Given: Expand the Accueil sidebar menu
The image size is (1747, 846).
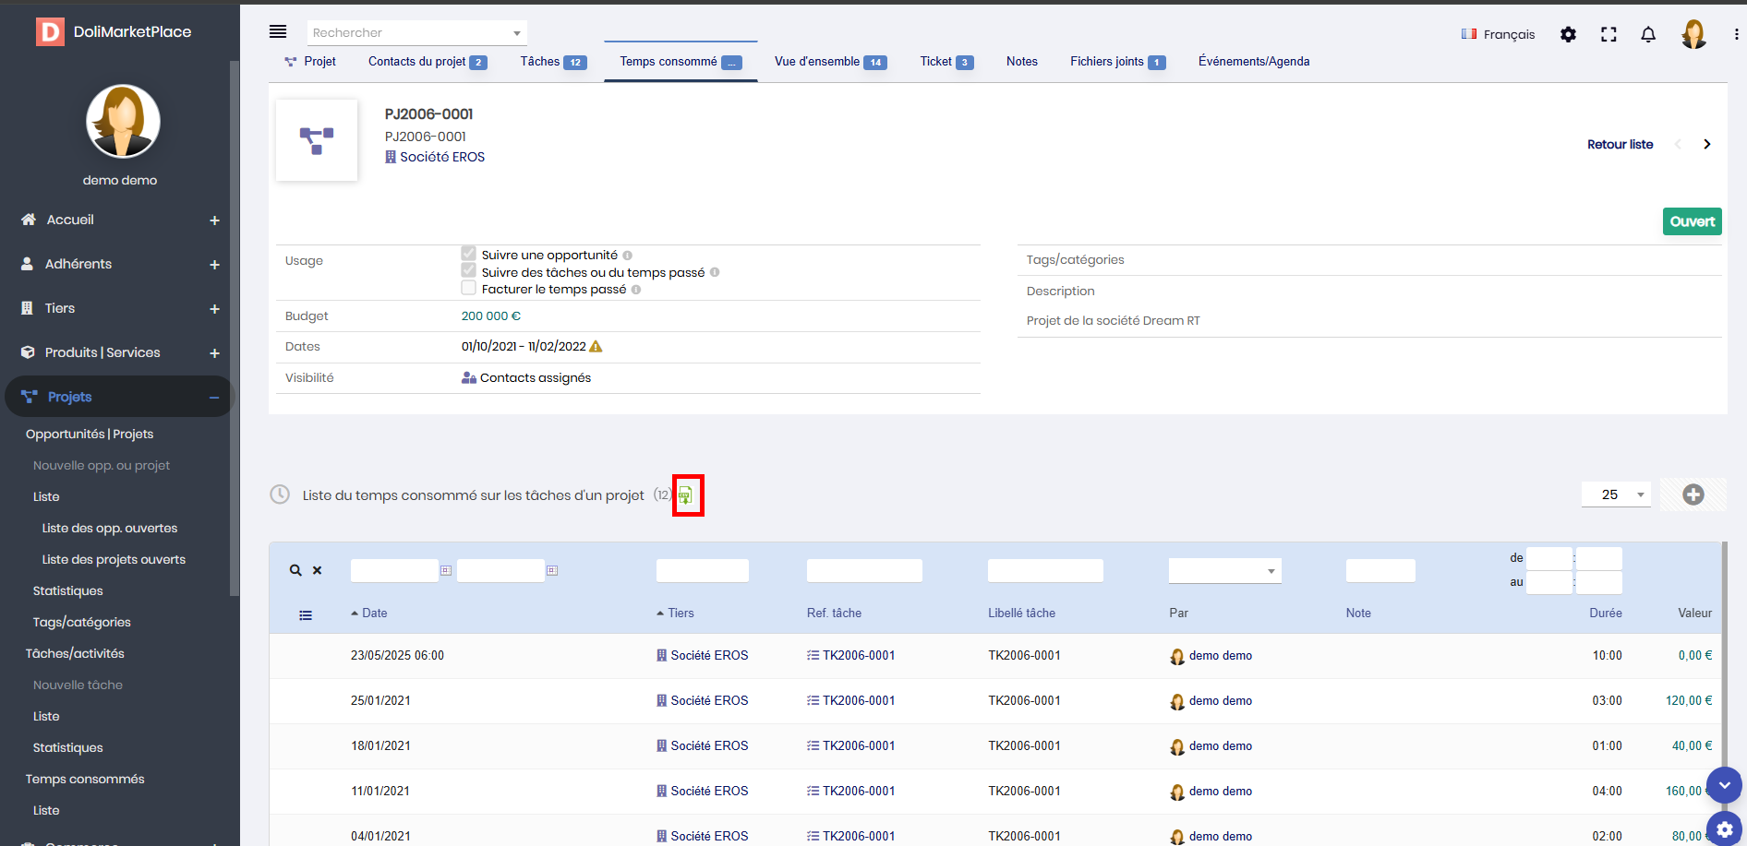Looking at the screenshot, I should pos(214,220).
